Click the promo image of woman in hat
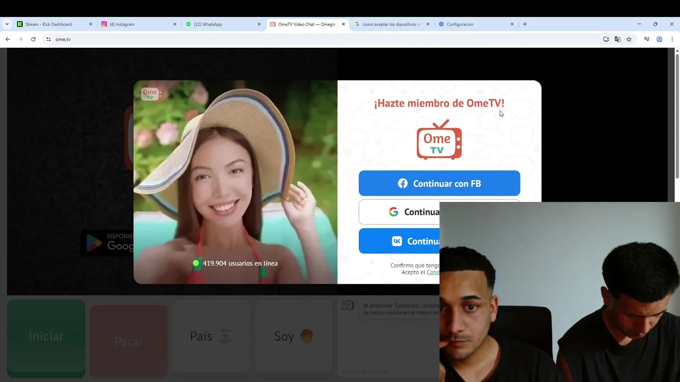 235,182
